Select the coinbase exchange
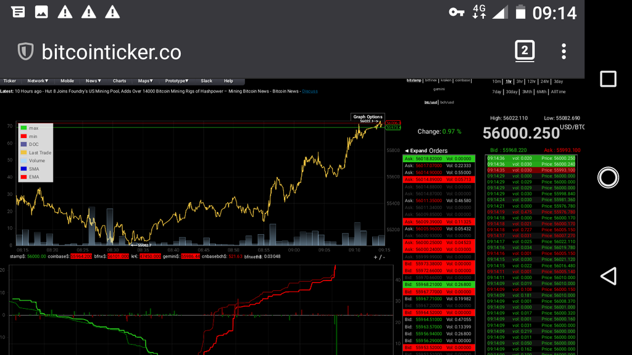Image resolution: width=632 pixels, height=355 pixels. click(x=462, y=81)
